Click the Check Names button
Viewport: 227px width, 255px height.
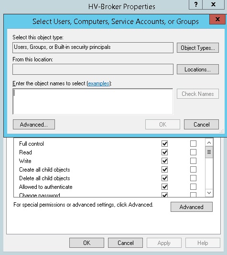[198, 93]
